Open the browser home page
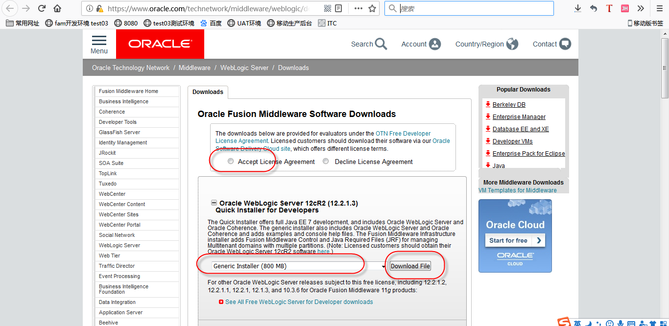This screenshot has height=326, width=669. coord(57,8)
